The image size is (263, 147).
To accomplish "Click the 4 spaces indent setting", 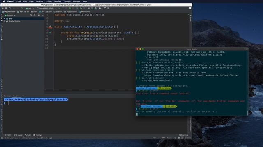I will pyautogui.click(x=170, y=138).
